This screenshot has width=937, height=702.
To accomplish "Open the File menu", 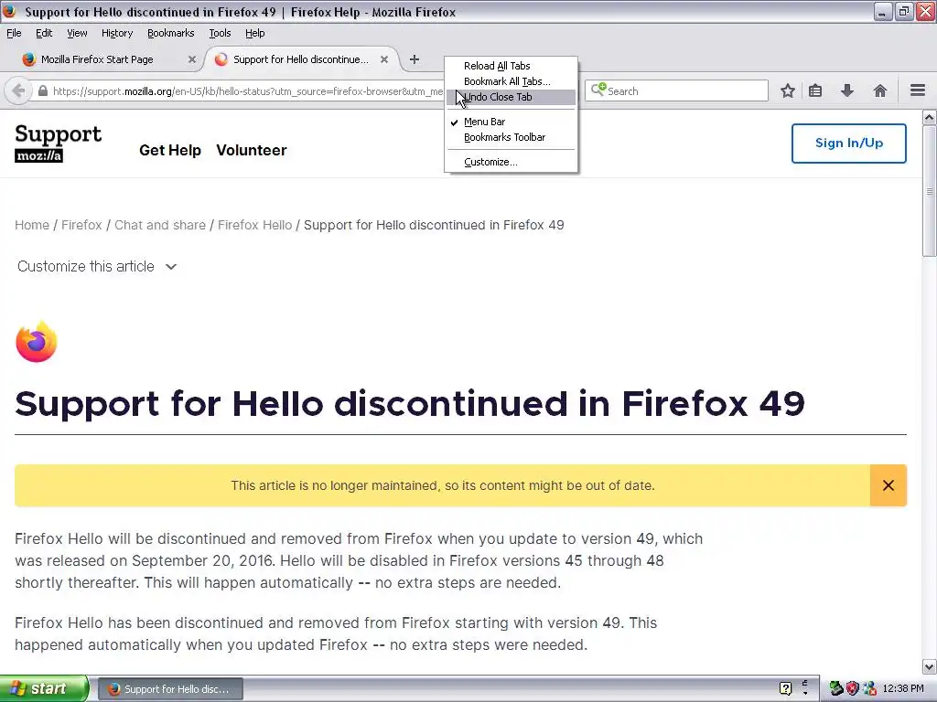I will click(x=14, y=33).
